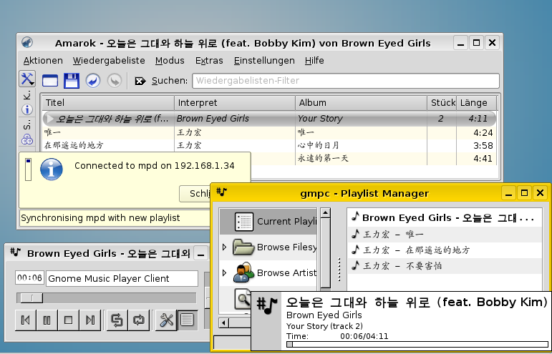552x354 pixels.
Task: Open the info sidebar tab icon
Action: click(x=27, y=109)
